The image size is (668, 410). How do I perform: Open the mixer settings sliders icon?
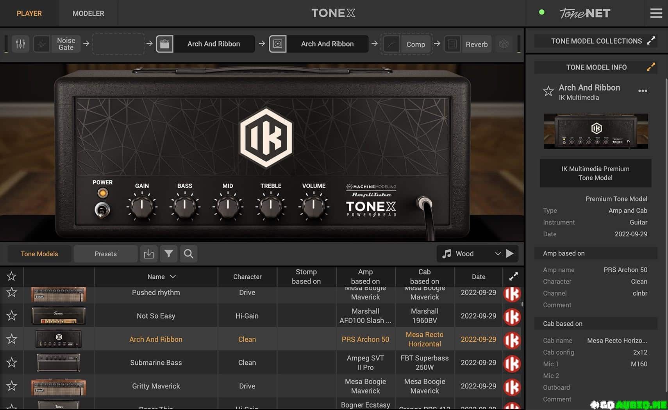[20, 44]
